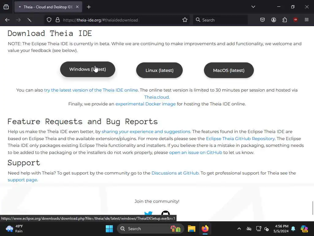Click the muted volume tray icon
Image resolution: width=314 pixels, height=236 pixels.
pyautogui.click(x=266, y=229)
